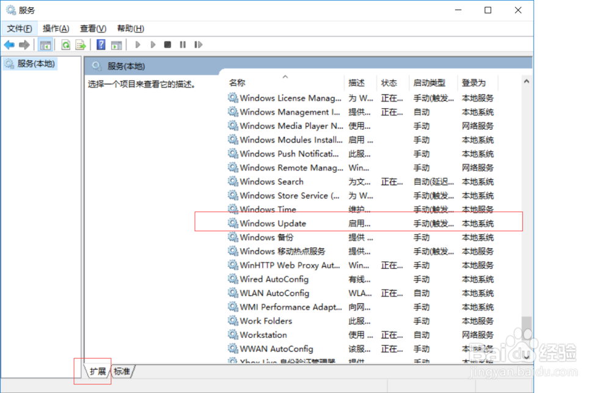Click the second play arrow toolbar icon
Screen dimensions: 611x393
(153, 45)
